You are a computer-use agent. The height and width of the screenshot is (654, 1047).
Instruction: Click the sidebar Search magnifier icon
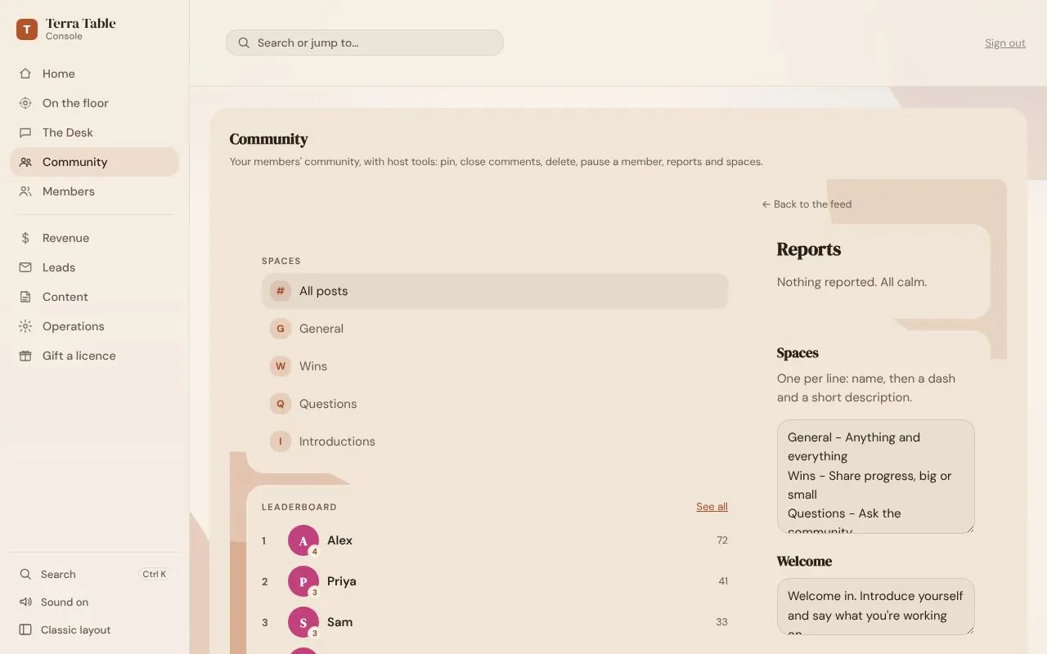pos(25,575)
